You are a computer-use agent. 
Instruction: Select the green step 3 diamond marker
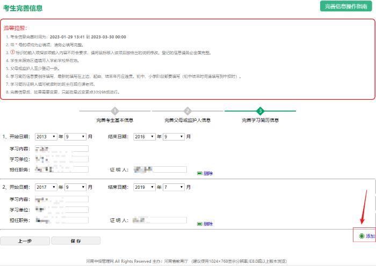pos(260,111)
